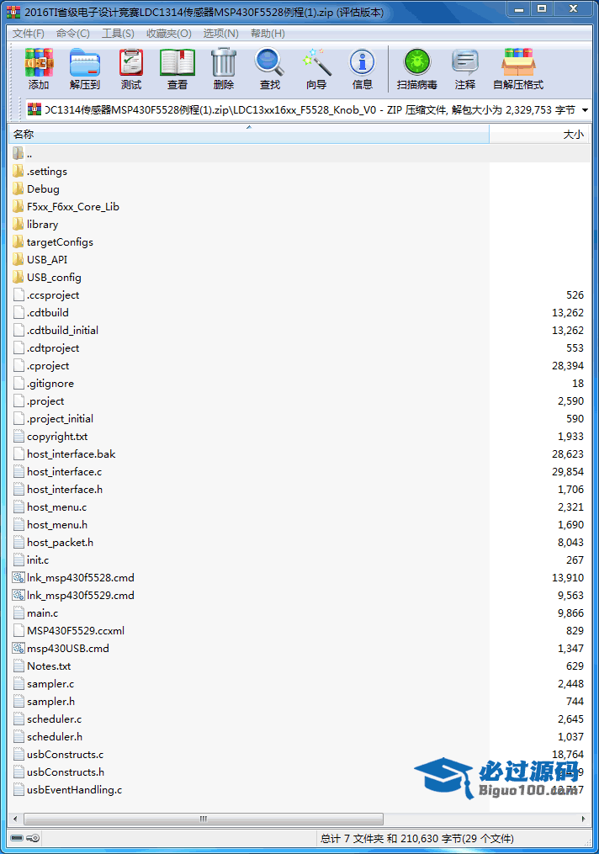Screen dimensions: 599x854
Task: Click the drive icon in status bar
Action: 17,838
